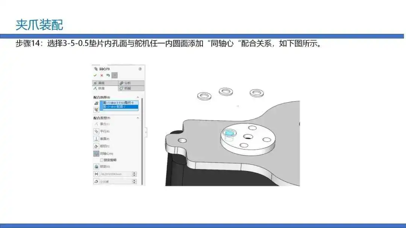This screenshot has height=228, width=406.
Task: Click the distance mate icon
Action: tap(96, 174)
